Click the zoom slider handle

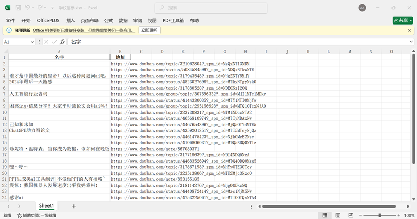click(x=379, y=215)
